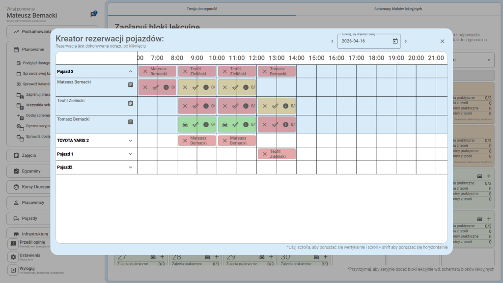Collapse the Pojazd 3 vehicle row

click(131, 72)
